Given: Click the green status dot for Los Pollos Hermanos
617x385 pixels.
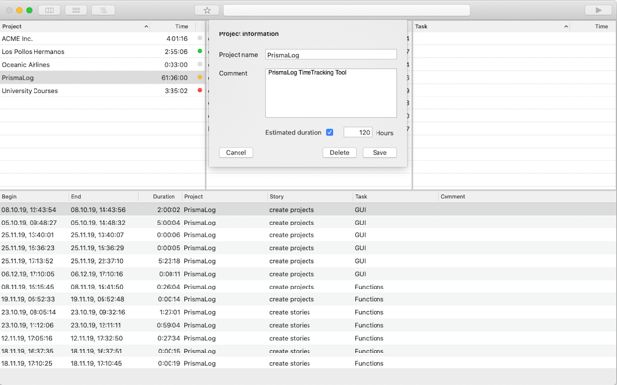Looking at the screenshot, I should point(200,51).
